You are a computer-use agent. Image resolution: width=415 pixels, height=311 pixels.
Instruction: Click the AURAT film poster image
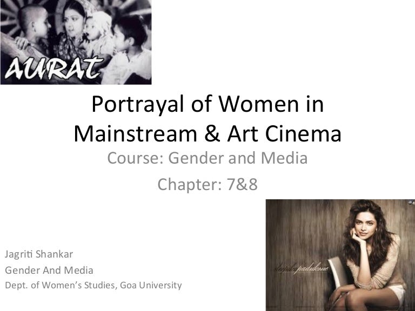[x=76, y=42]
